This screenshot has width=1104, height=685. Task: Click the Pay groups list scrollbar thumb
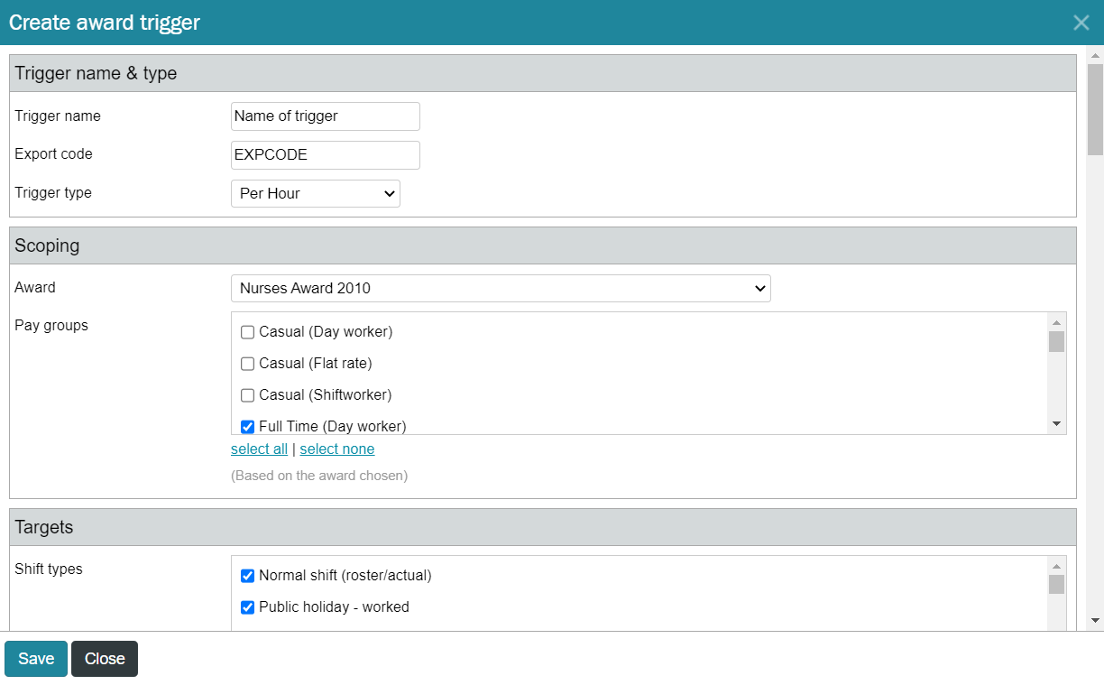(1056, 341)
